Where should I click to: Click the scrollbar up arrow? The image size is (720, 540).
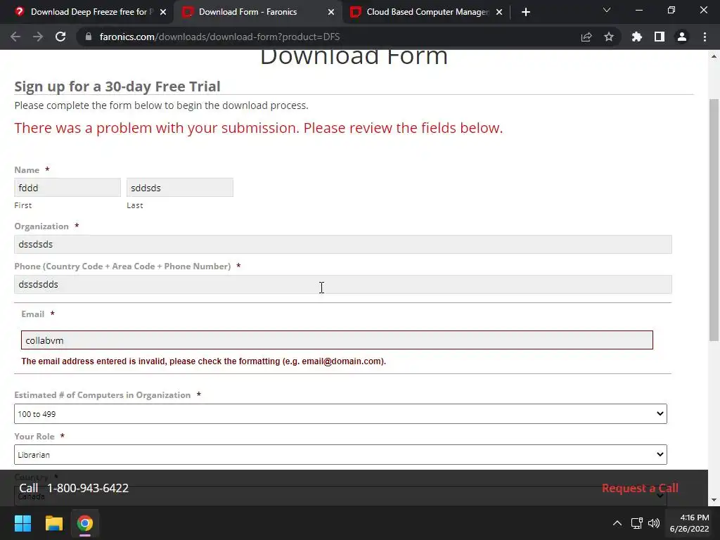(714, 56)
